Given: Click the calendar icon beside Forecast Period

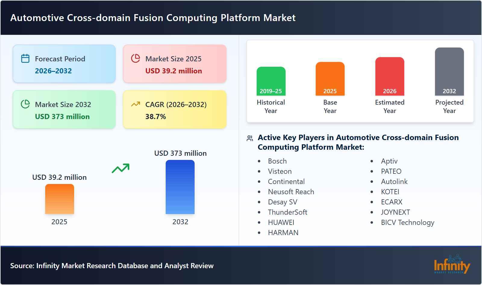Looking at the screenshot, I should (25, 58).
